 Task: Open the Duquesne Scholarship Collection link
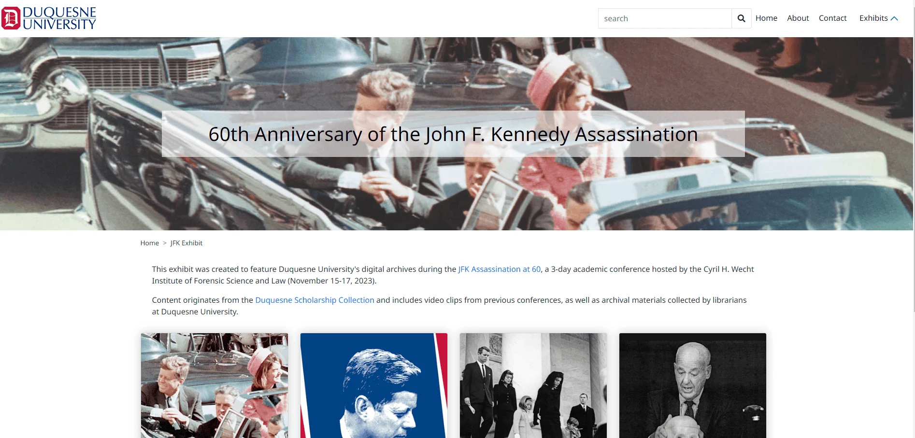[315, 300]
